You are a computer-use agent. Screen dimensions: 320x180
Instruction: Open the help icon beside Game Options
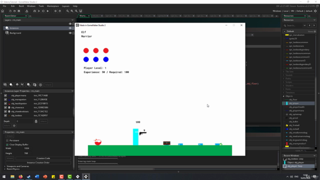(60, 11)
